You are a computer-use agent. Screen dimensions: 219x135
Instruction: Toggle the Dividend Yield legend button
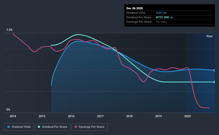click(x=19, y=127)
